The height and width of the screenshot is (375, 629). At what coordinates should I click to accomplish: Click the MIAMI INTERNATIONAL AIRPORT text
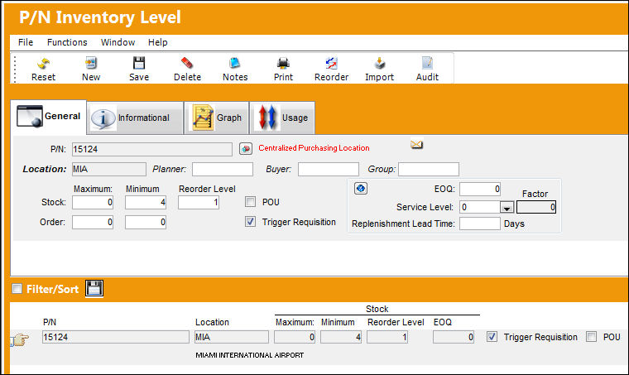[x=249, y=355]
